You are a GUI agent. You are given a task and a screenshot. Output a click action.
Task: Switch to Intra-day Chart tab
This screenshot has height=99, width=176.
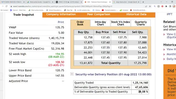point(100,23)
